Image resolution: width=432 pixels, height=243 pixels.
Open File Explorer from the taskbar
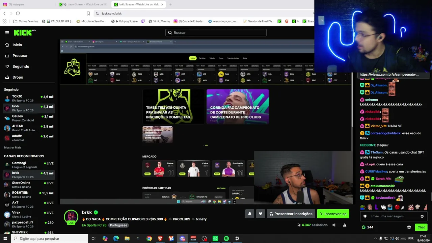click(127, 239)
